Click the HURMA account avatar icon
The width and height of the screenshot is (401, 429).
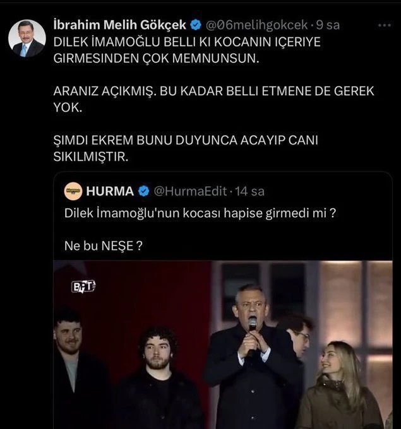75,189
